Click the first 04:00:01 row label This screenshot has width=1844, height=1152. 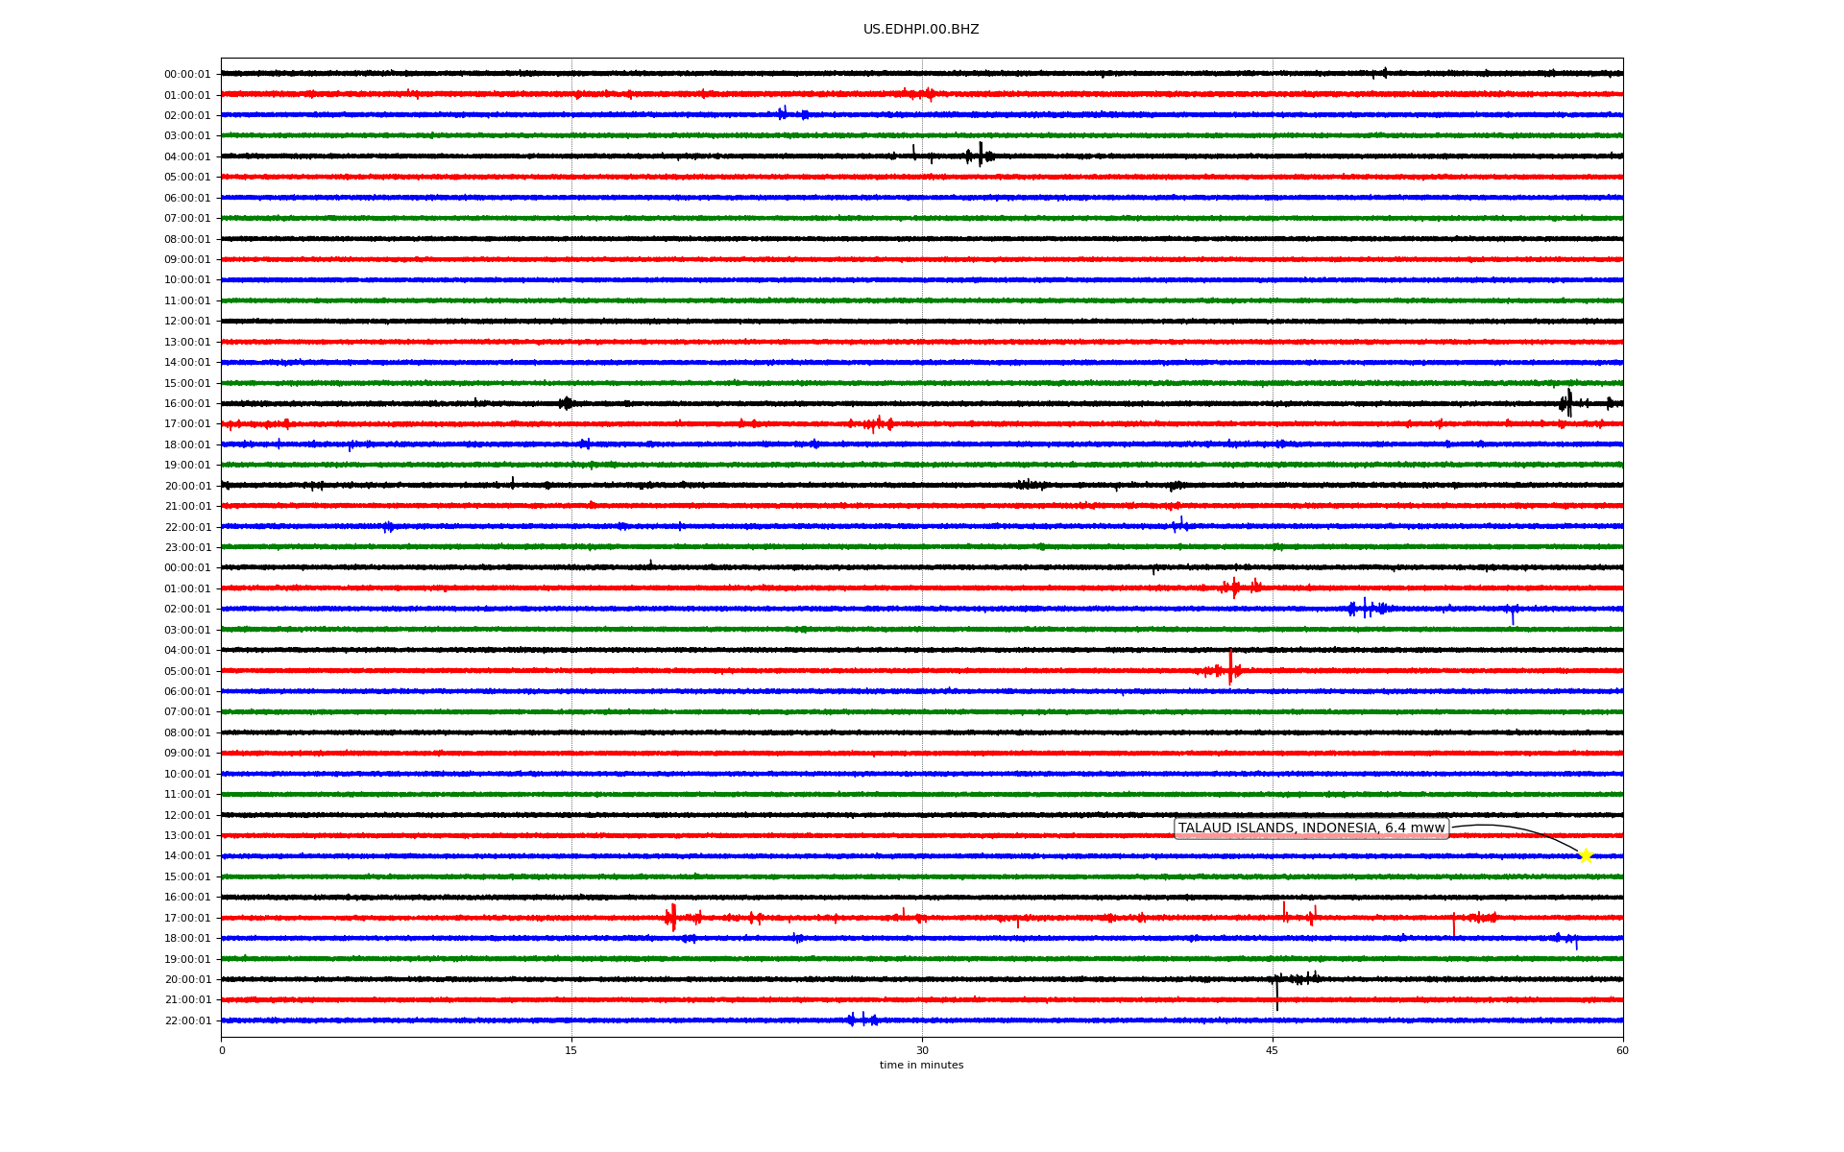pos(187,157)
